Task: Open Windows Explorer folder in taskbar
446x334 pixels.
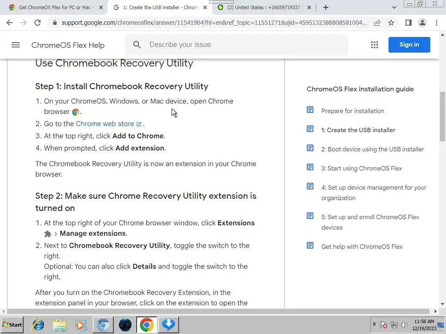Action: click(x=59, y=324)
